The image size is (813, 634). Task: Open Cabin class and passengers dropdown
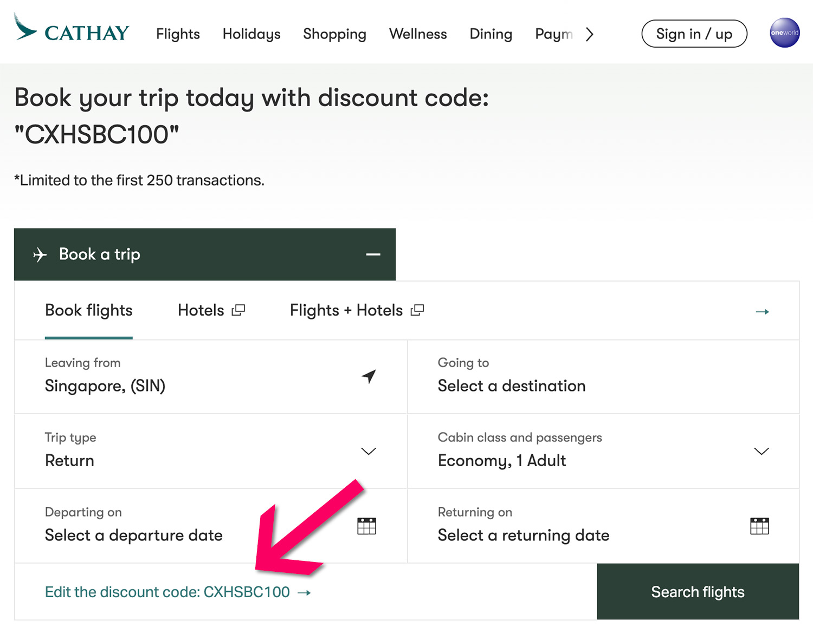tap(761, 451)
